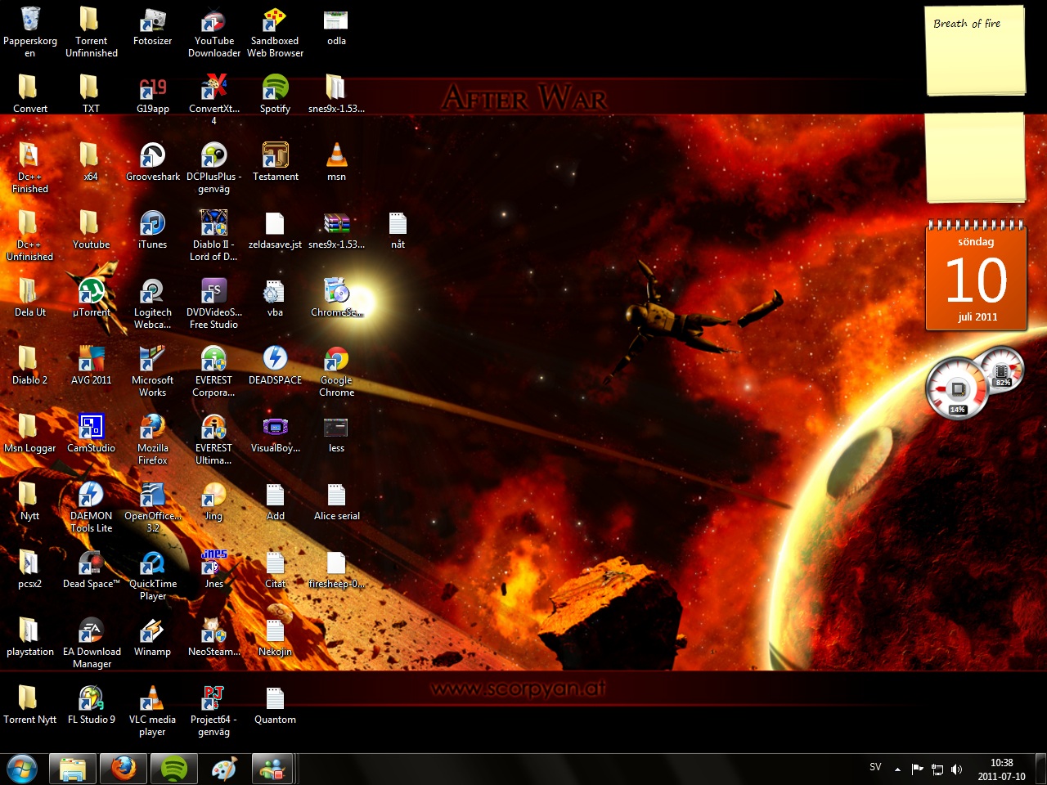Select the VLC media player shortcut
This screenshot has width=1047, height=785.
(x=152, y=700)
